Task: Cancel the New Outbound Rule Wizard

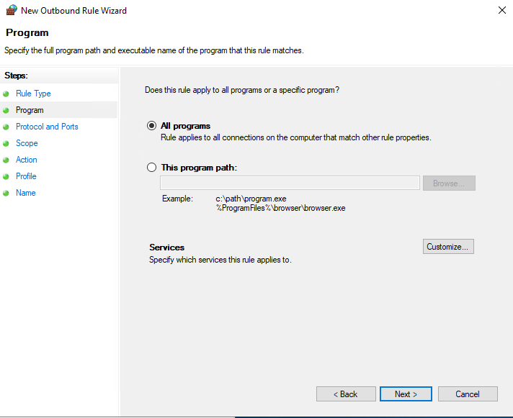Action: click(468, 394)
